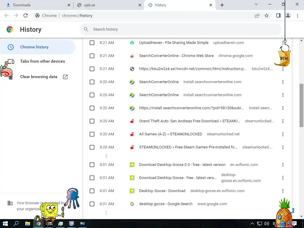The height and width of the screenshot is (228, 304).
Task: Close the History tab
Action: tap(211, 5)
